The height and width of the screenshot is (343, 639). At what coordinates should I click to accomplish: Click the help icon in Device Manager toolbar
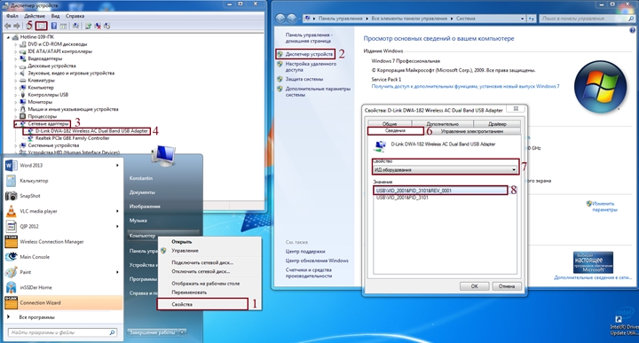tap(54, 26)
